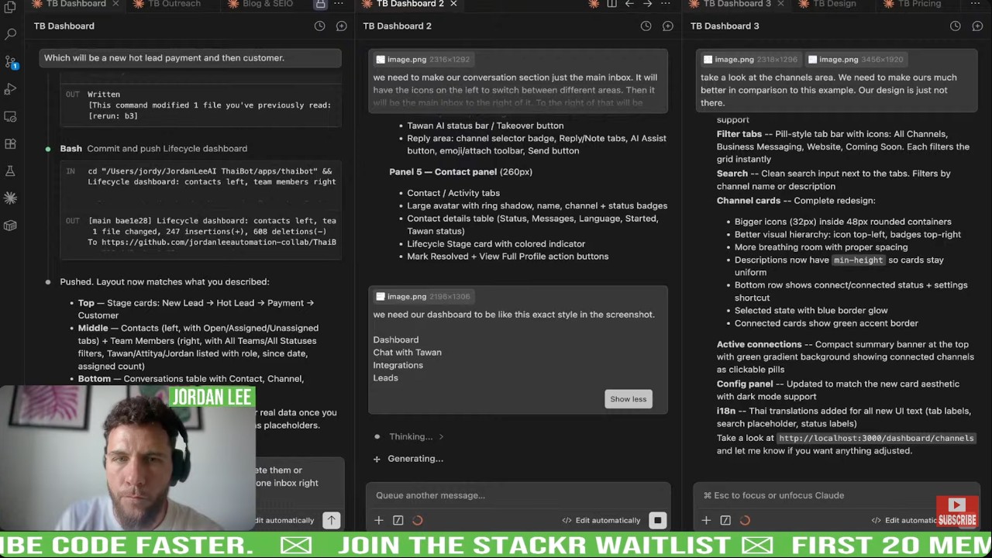Stop generation in TB Dashboard 2 panel
The image size is (992, 558).
coord(657,520)
